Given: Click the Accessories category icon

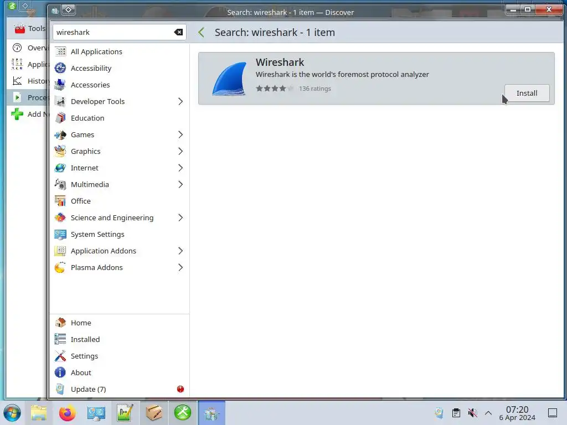Looking at the screenshot, I should pyautogui.click(x=60, y=85).
